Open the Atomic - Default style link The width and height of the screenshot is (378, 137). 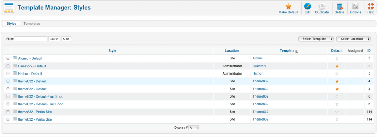tap(30, 58)
